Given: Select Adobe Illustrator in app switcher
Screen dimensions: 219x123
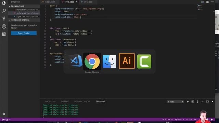Looking at the screenshot, I should pyautogui.click(x=127, y=61).
